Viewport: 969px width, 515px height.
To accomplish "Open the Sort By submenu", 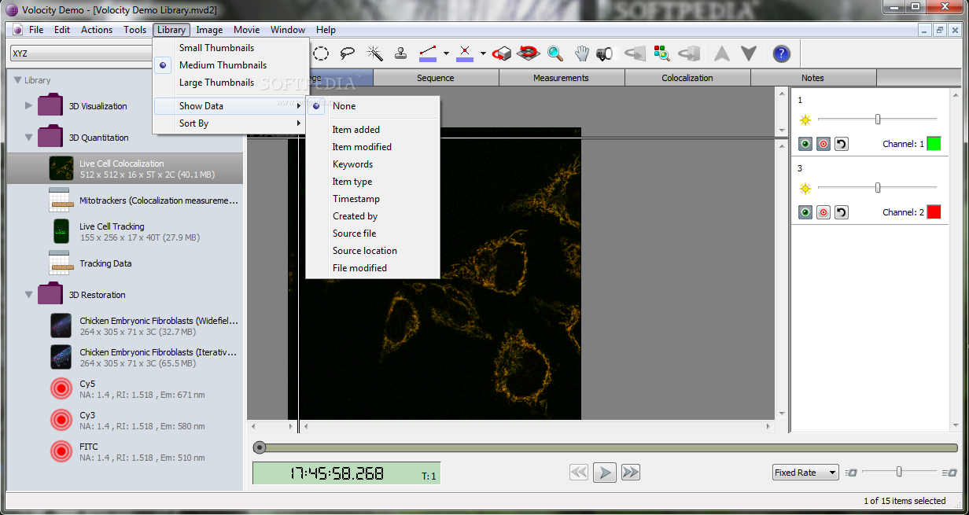I will [x=230, y=123].
